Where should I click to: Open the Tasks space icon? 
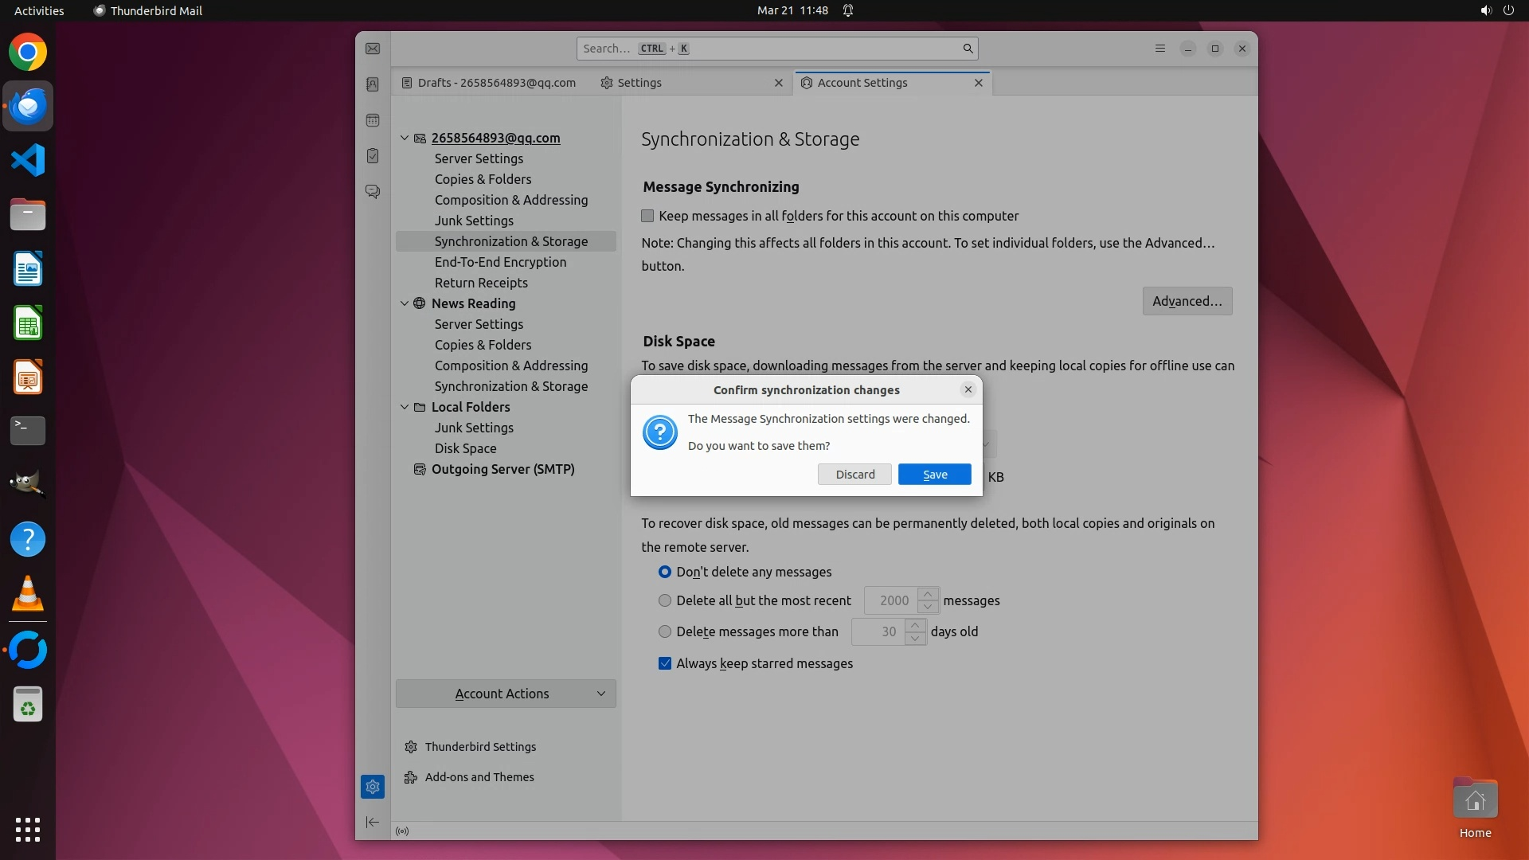[373, 156]
